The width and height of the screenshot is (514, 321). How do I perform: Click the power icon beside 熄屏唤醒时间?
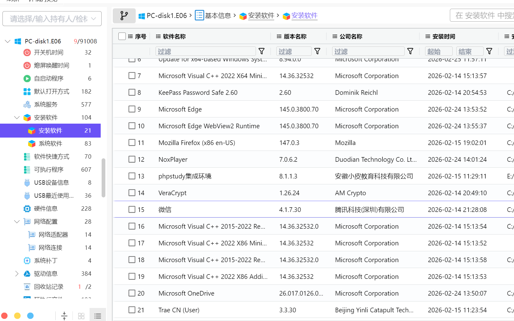[x=27, y=65]
